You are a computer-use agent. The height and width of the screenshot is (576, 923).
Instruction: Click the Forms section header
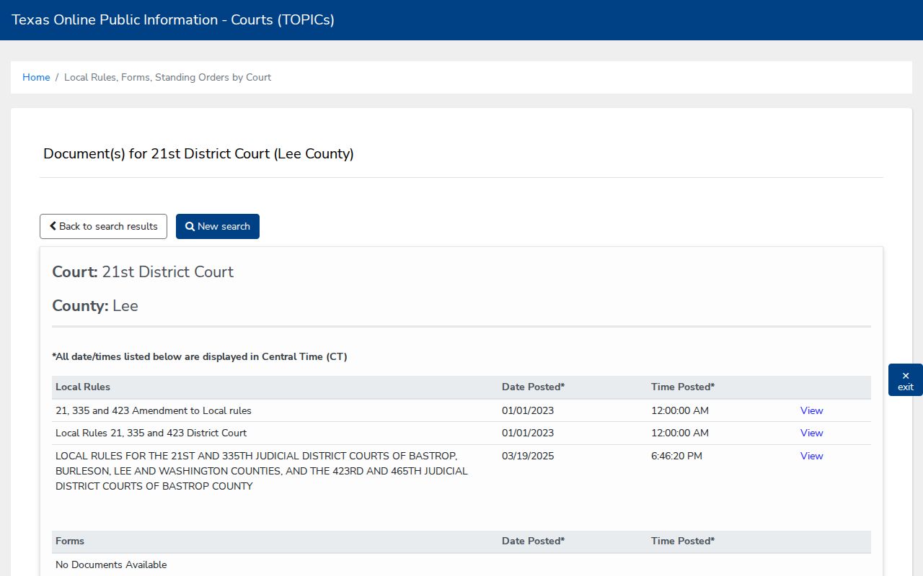(70, 541)
